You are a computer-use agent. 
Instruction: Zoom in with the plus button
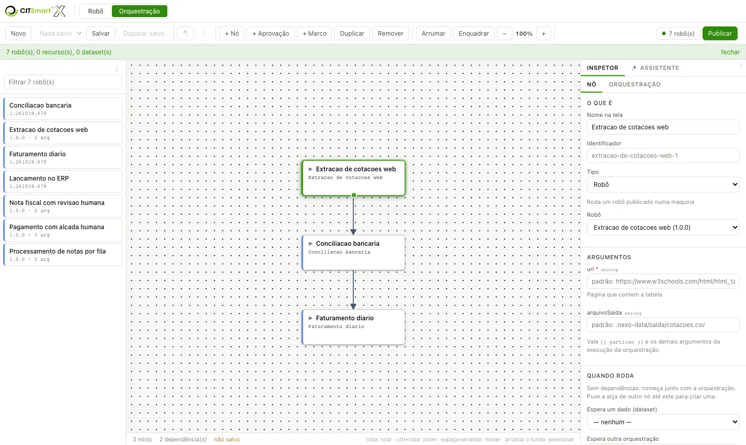pyautogui.click(x=543, y=34)
